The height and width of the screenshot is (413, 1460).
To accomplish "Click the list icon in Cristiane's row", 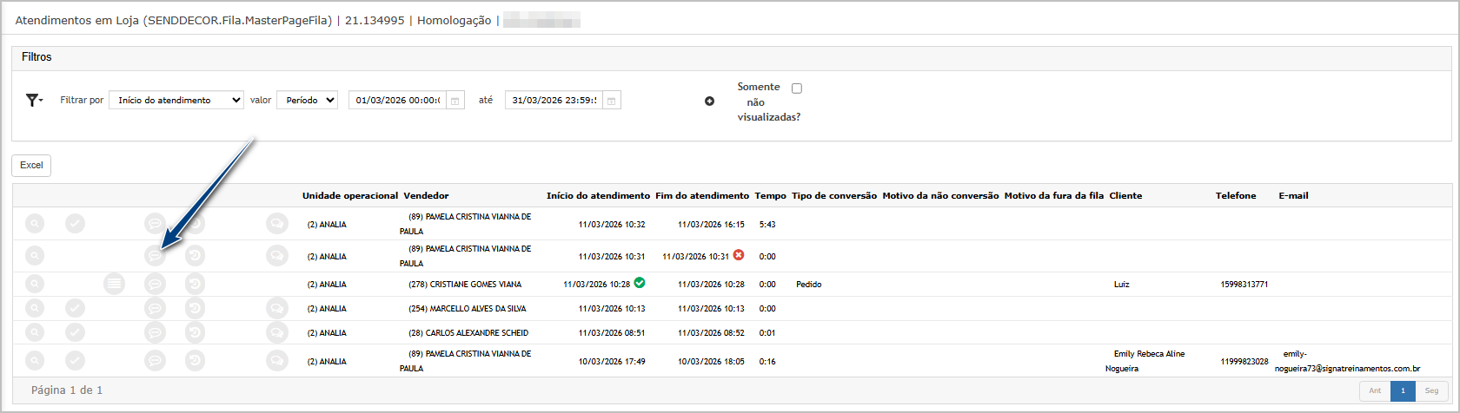I will [114, 284].
